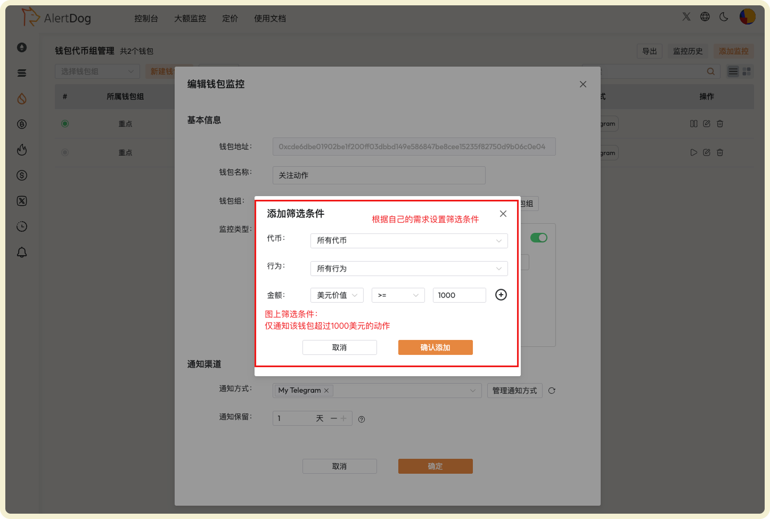Toggle dark mode with the moon icon
The height and width of the screenshot is (519, 770).
(723, 17)
